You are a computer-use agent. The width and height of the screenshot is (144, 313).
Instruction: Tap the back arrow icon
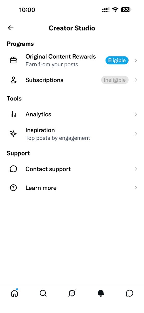11,28
